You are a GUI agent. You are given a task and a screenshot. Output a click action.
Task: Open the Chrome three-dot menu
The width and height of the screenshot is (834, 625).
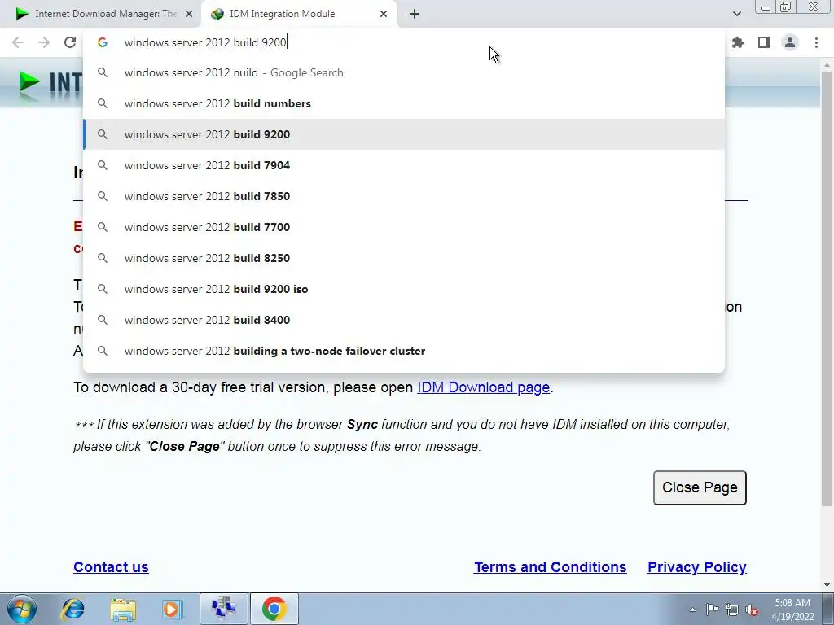(816, 42)
